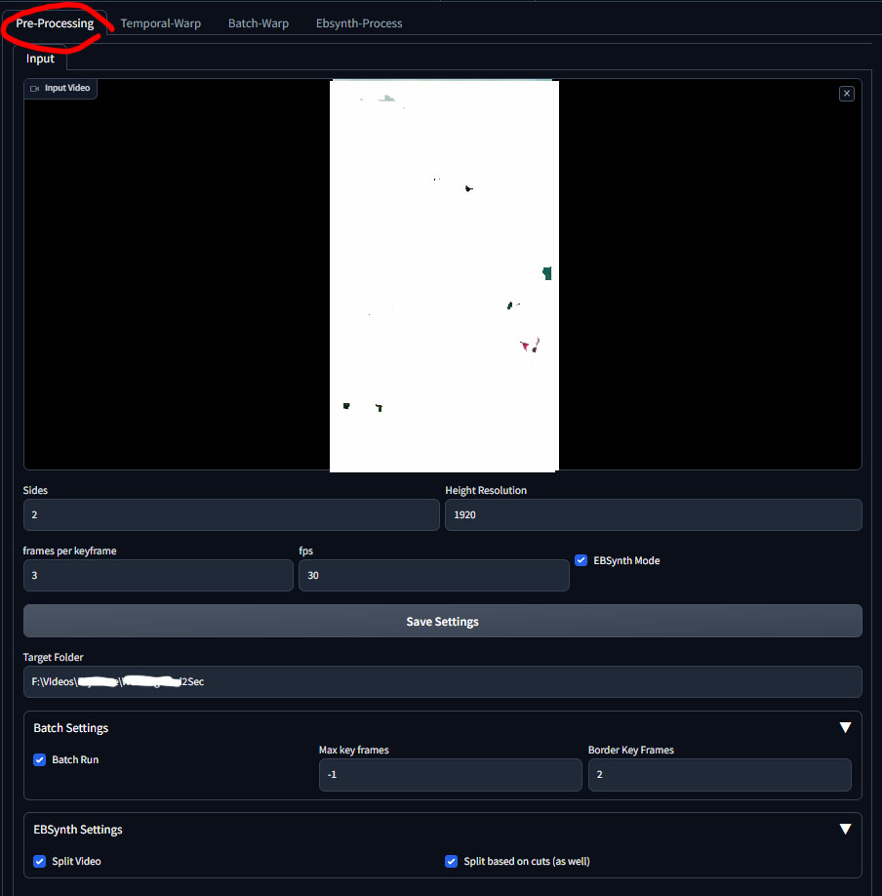This screenshot has height=896, width=882.
Task: Edit the Height Resolution value
Action: [653, 514]
